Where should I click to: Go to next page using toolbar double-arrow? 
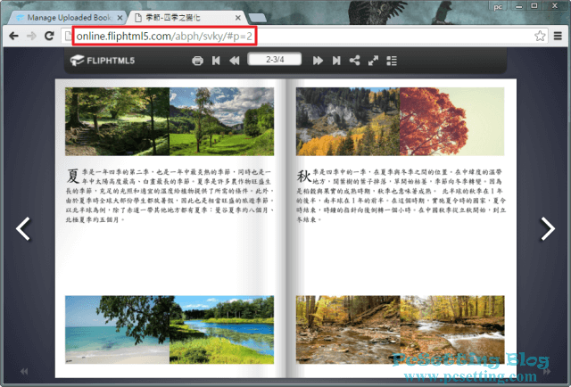(x=317, y=61)
